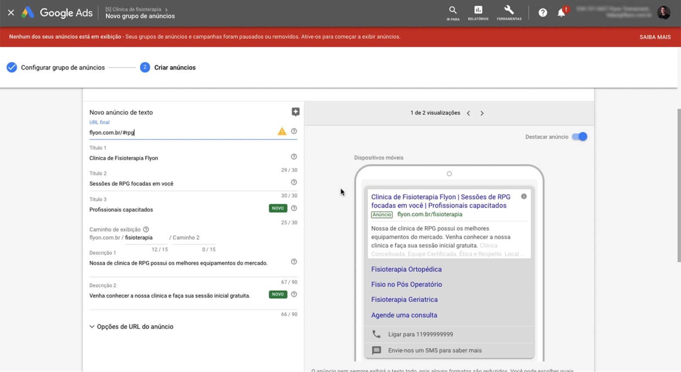
Task: Click the 'Novo anúncio de texto' heading
Action: click(121, 112)
